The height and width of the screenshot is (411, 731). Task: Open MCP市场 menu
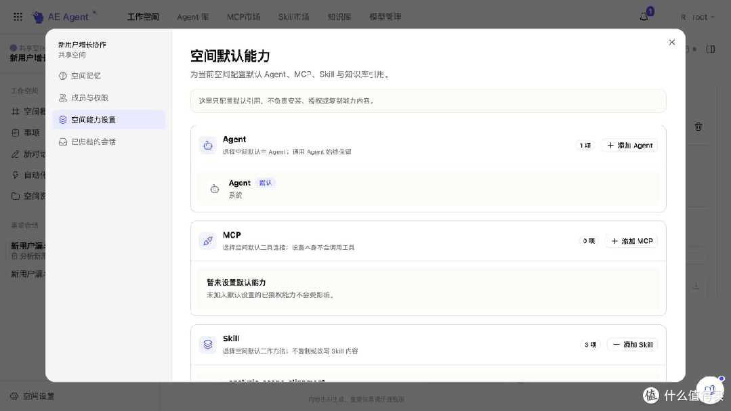pos(244,17)
